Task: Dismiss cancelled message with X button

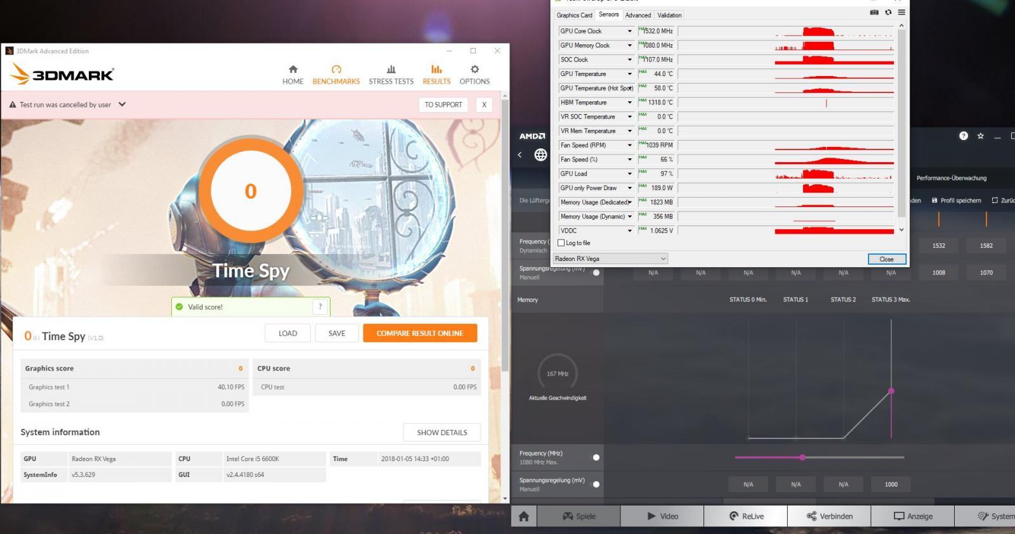Action: 484,105
